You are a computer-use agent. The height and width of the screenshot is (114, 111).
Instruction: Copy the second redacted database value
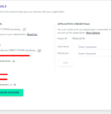tap(4, 79)
